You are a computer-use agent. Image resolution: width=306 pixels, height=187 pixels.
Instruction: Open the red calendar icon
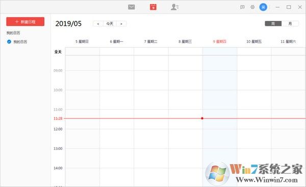[x=153, y=7]
